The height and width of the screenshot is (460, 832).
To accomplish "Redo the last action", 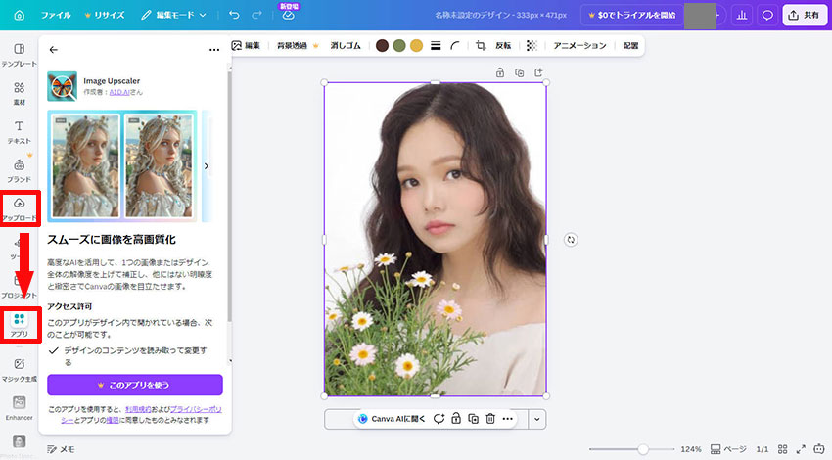I will (x=256, y=15).
